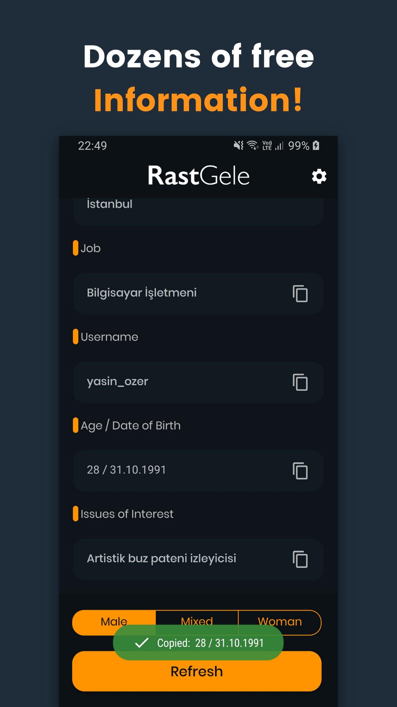The width and height of the screenshot is (397, 707).
Task: Tap the Issues of Interest label
Action: click(x=127, y=514)
